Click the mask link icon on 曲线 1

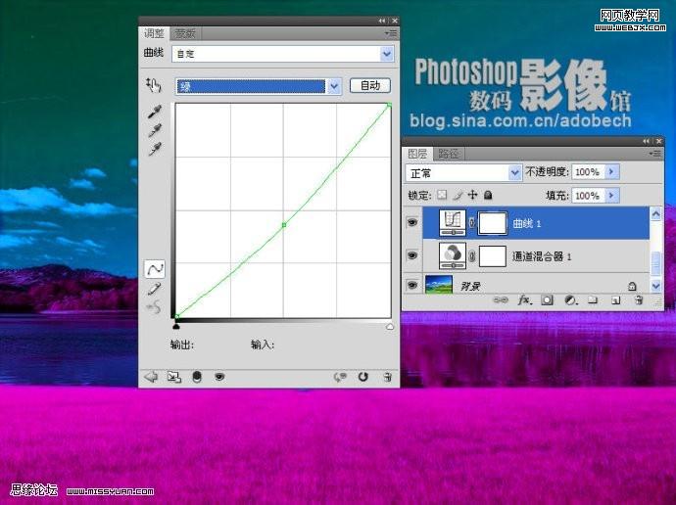click(472, 223)
